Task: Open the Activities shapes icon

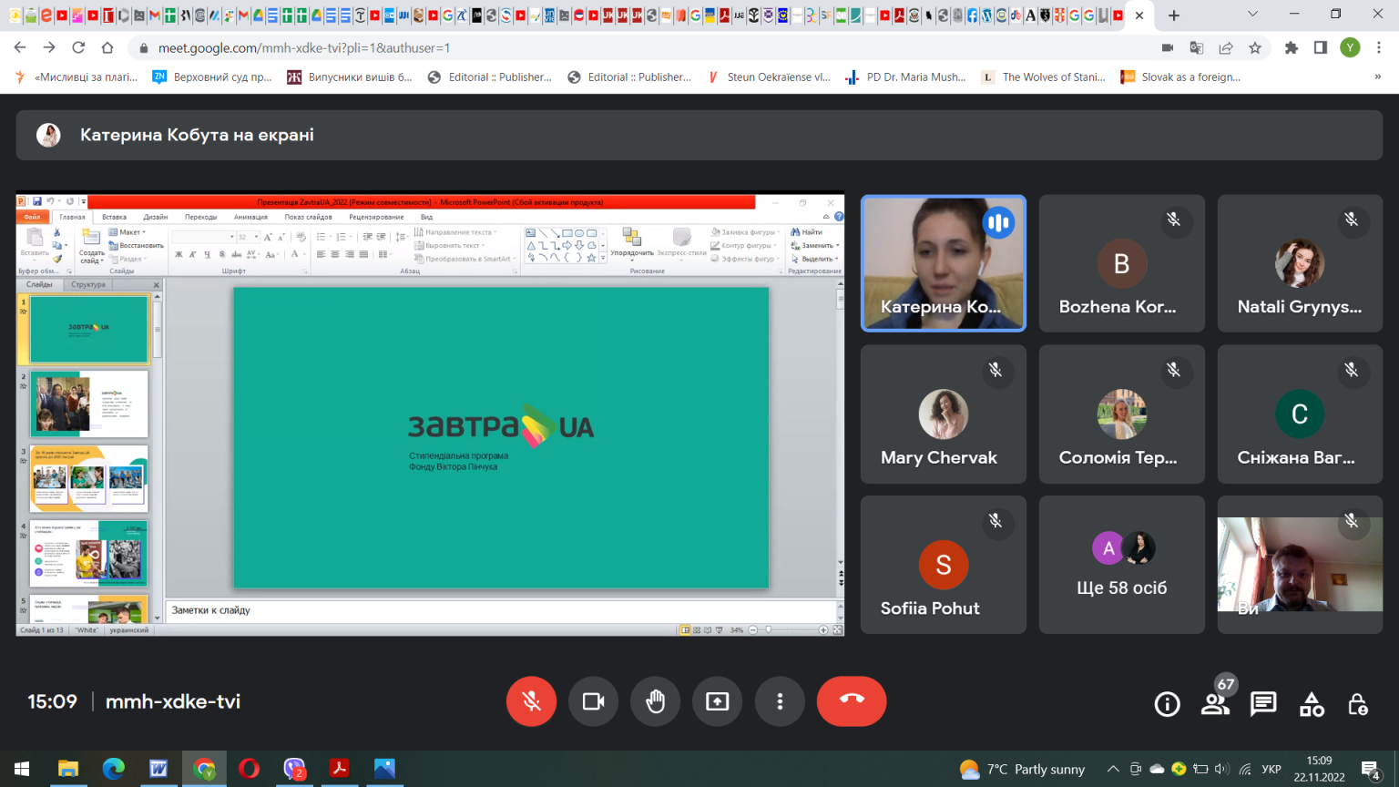Action: click(x=1312, y=703)
